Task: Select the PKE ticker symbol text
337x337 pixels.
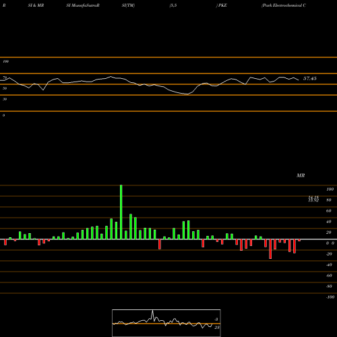Action: click(222, 5)
